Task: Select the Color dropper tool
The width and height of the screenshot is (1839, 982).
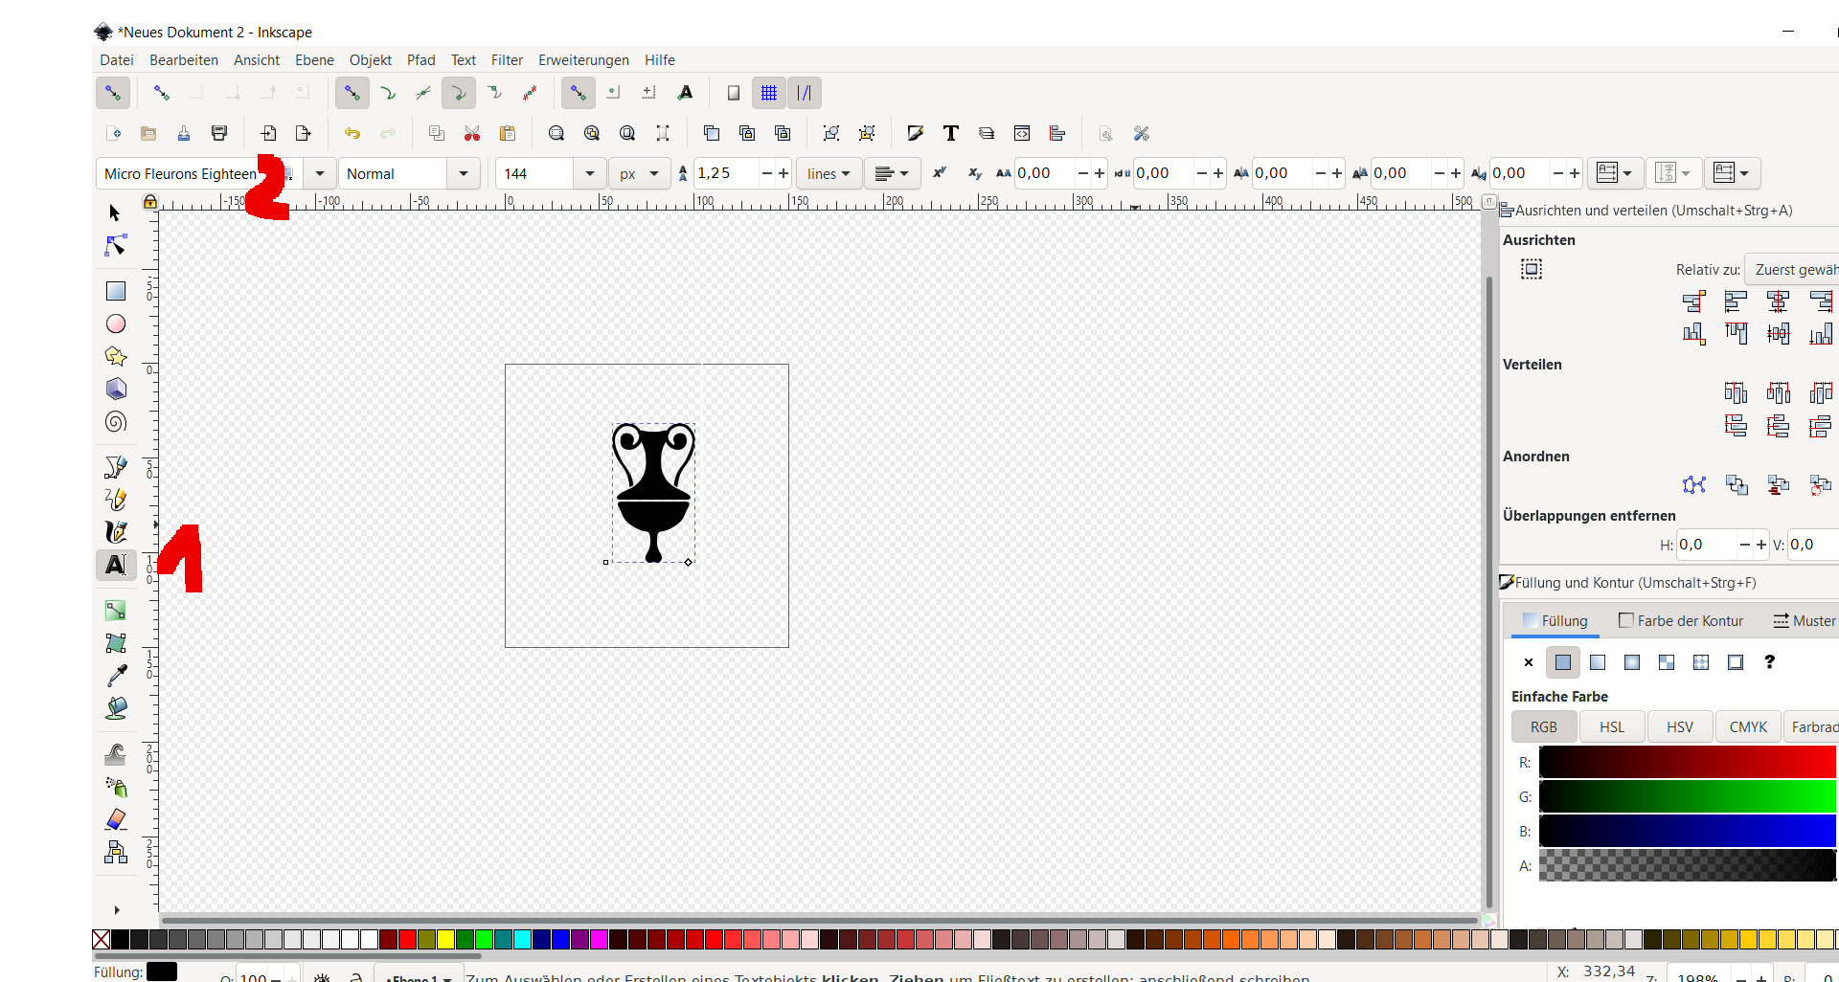Action: point(116,676)
